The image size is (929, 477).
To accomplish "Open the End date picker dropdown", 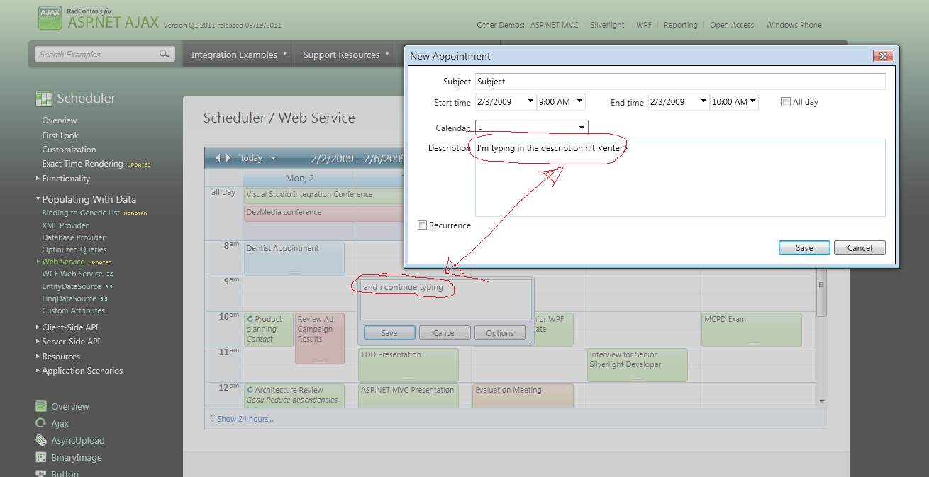I will point(704,102).
